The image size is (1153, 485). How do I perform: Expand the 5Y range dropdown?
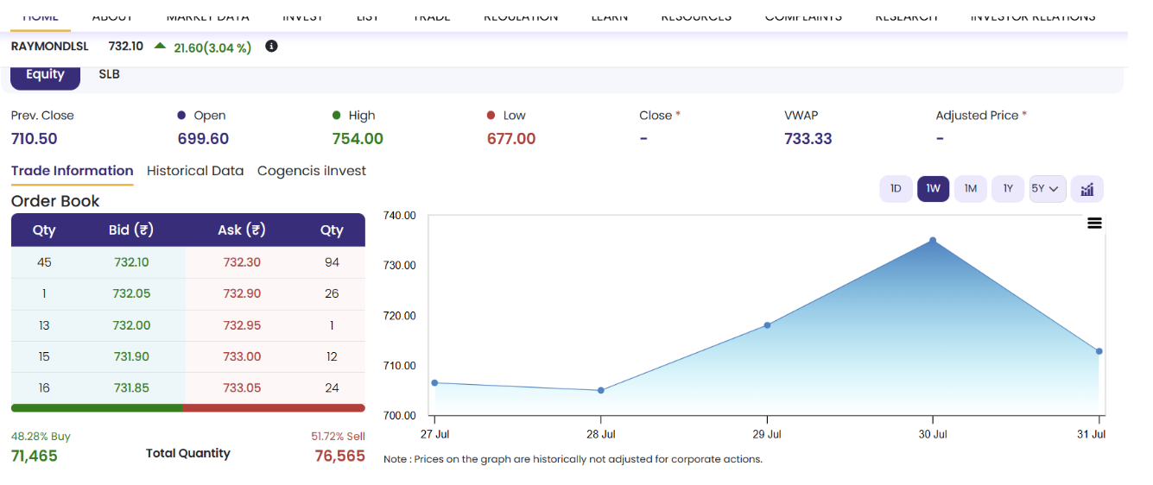(x=1048, y=189)
